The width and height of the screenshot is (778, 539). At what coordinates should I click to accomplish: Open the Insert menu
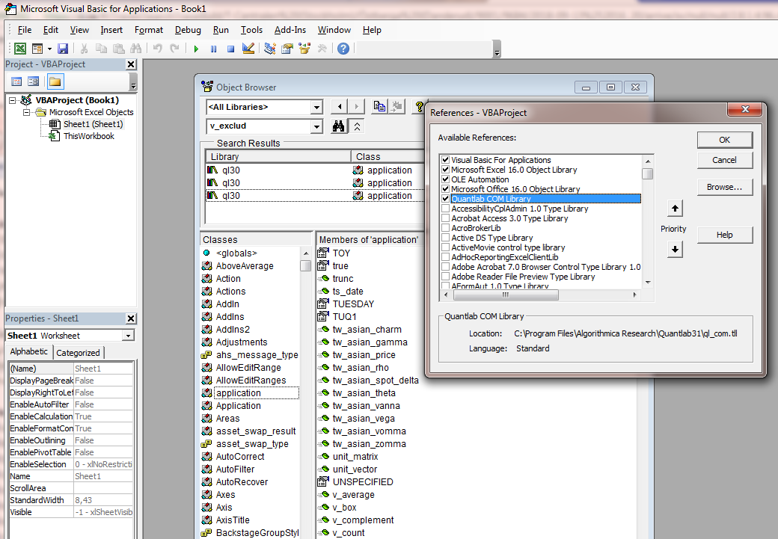click(111, 30)
